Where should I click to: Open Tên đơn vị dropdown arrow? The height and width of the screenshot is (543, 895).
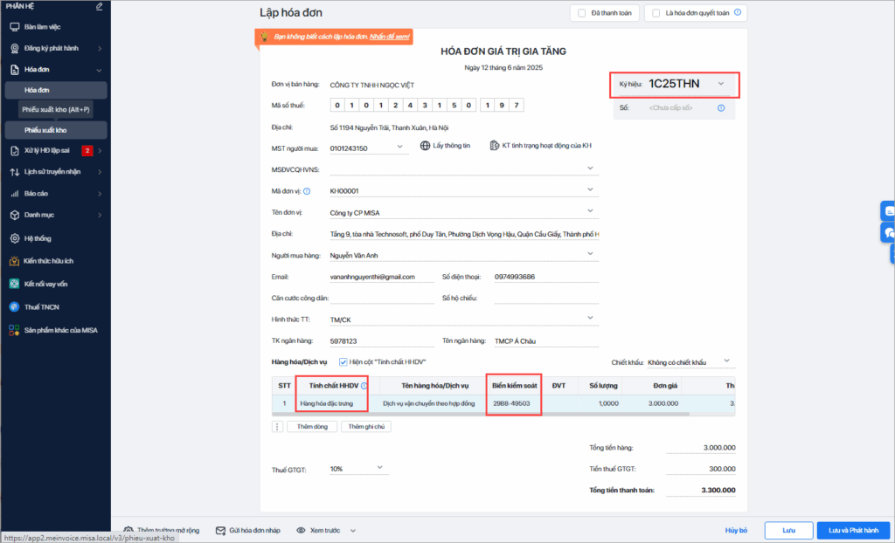(x=590, y=211)
